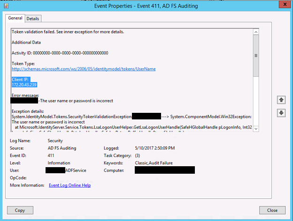This screenshot has width=293, height=221.
Task: Click the Source value 'AD FS Auditing'
Action: click(62, 148)
